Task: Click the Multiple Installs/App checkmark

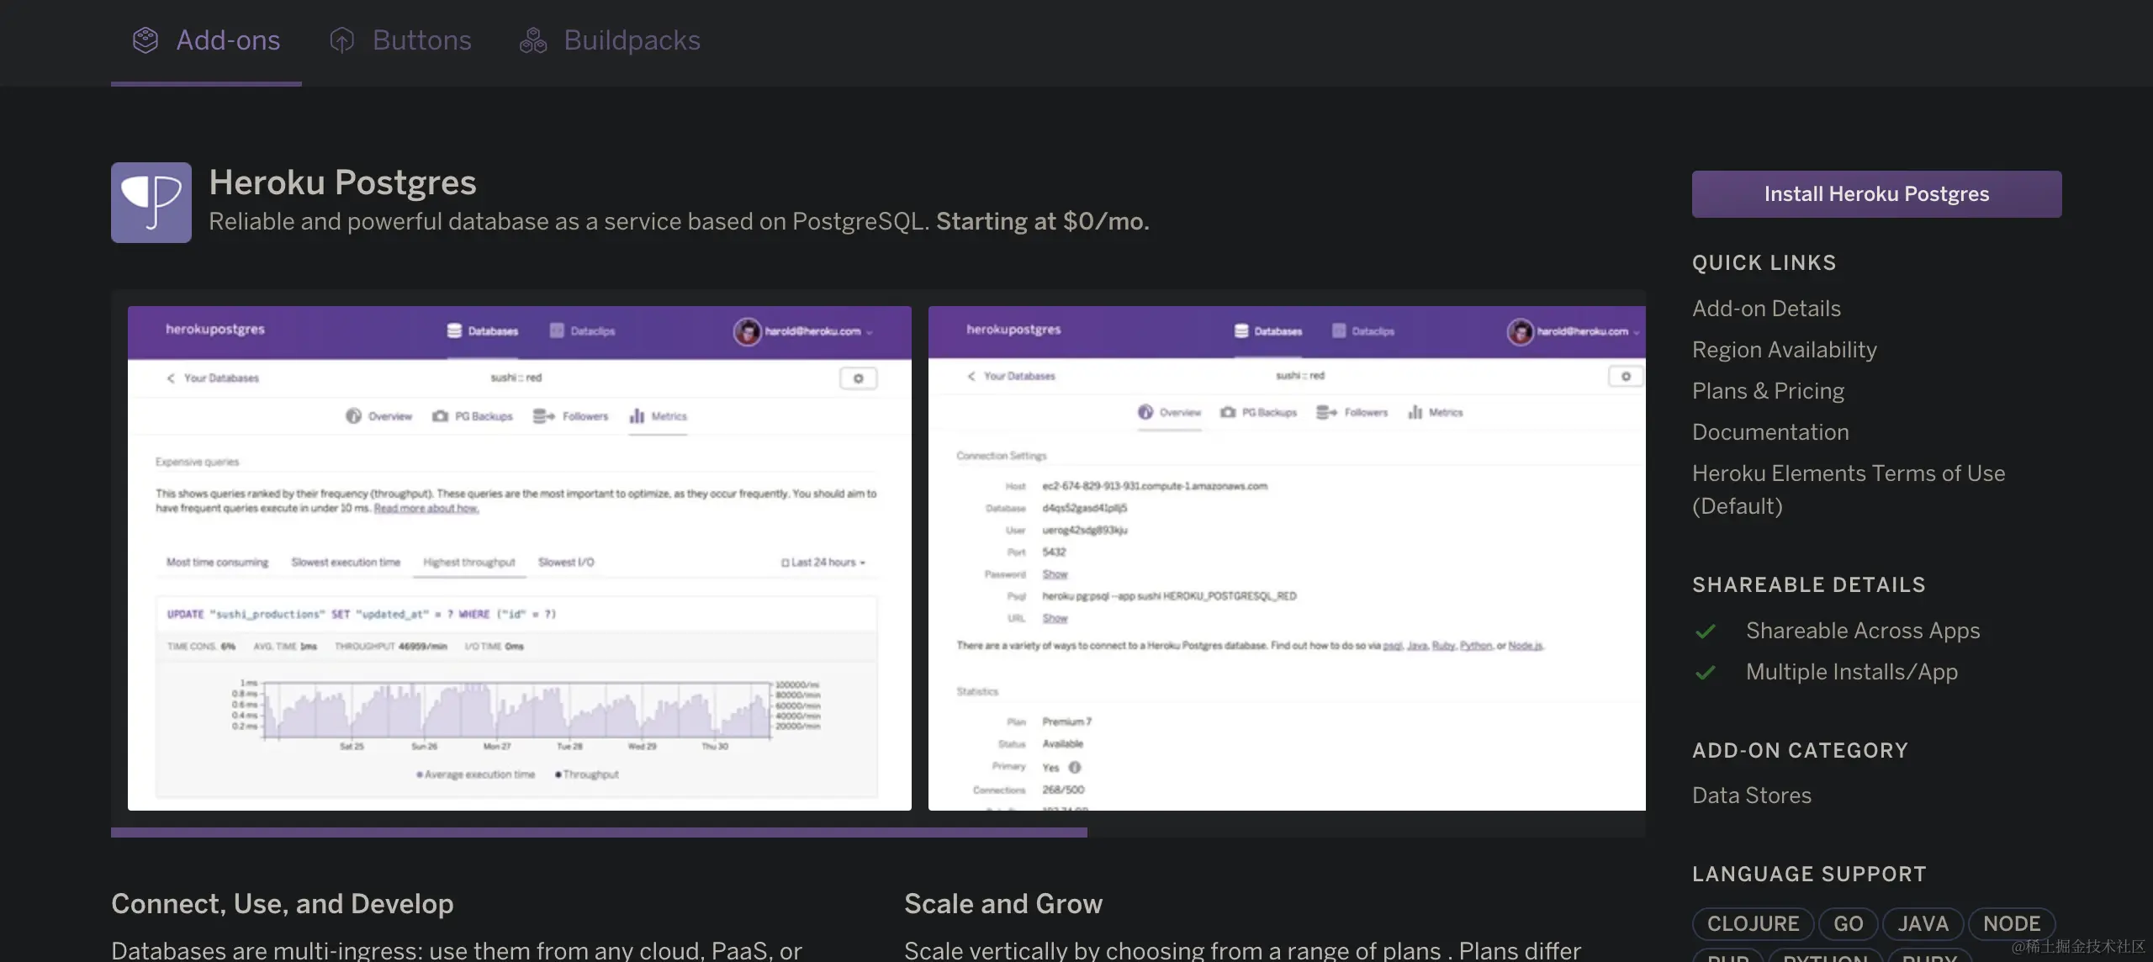Action: click(1706, 673)
